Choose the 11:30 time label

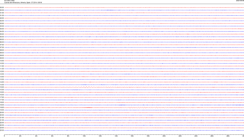click(2, 69)
